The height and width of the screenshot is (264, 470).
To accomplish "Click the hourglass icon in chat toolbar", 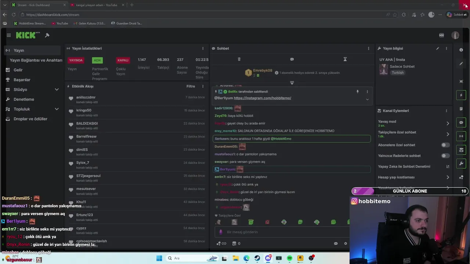I will (x=345, y=59).
